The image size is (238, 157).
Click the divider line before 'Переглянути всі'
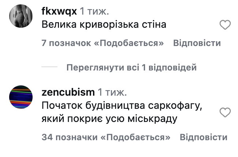(x=49, y=68)
